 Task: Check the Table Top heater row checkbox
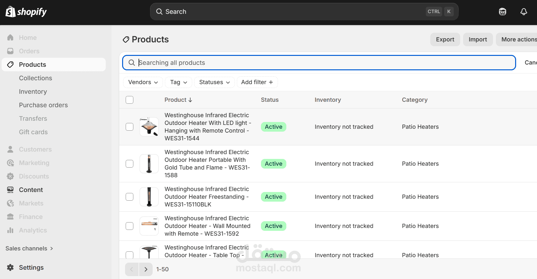click(130, 255)
